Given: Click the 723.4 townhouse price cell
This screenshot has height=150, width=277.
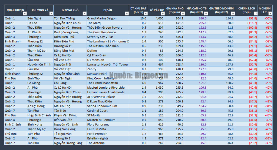Looking at the screenshot, I should [x=175, y=64].
